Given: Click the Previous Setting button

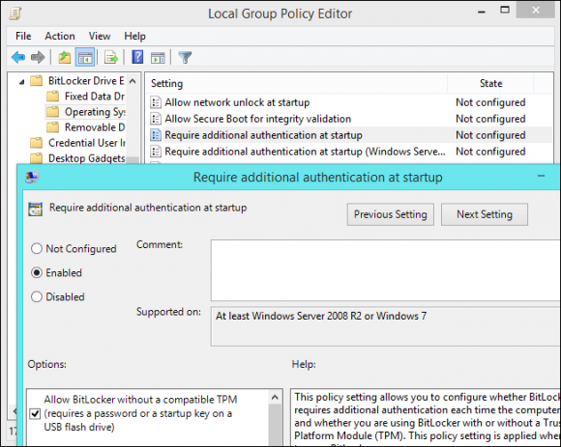Looking at the screenshot, I should tap(391, 214).
